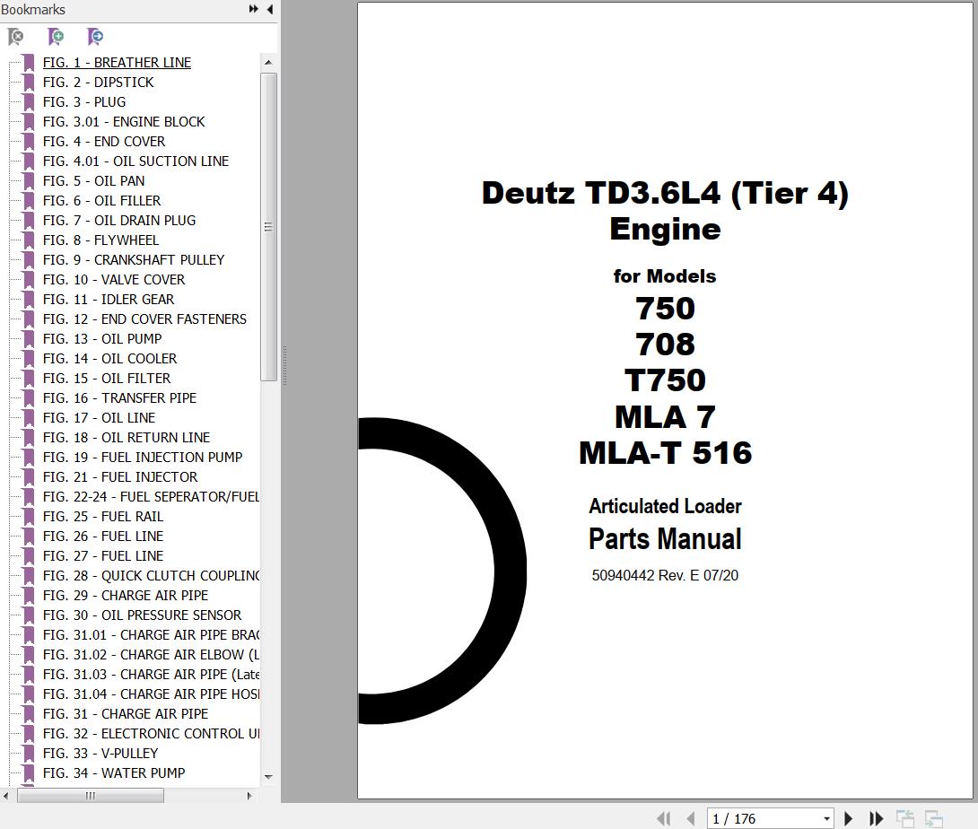
Task: Go to the previous page
Action: point(691,818)
